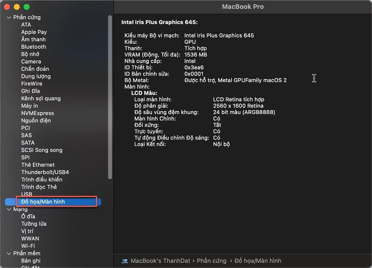Open the Trình điều khiển item
Screen dimensions: 372x268
(42, 179)
